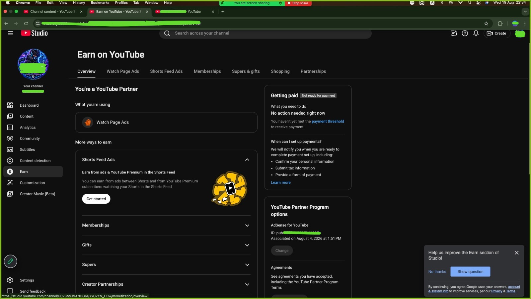This screenshot has height=299, width=531.
Task: Open Spotlight search in the menu bar
Action: tap(470, 3)
